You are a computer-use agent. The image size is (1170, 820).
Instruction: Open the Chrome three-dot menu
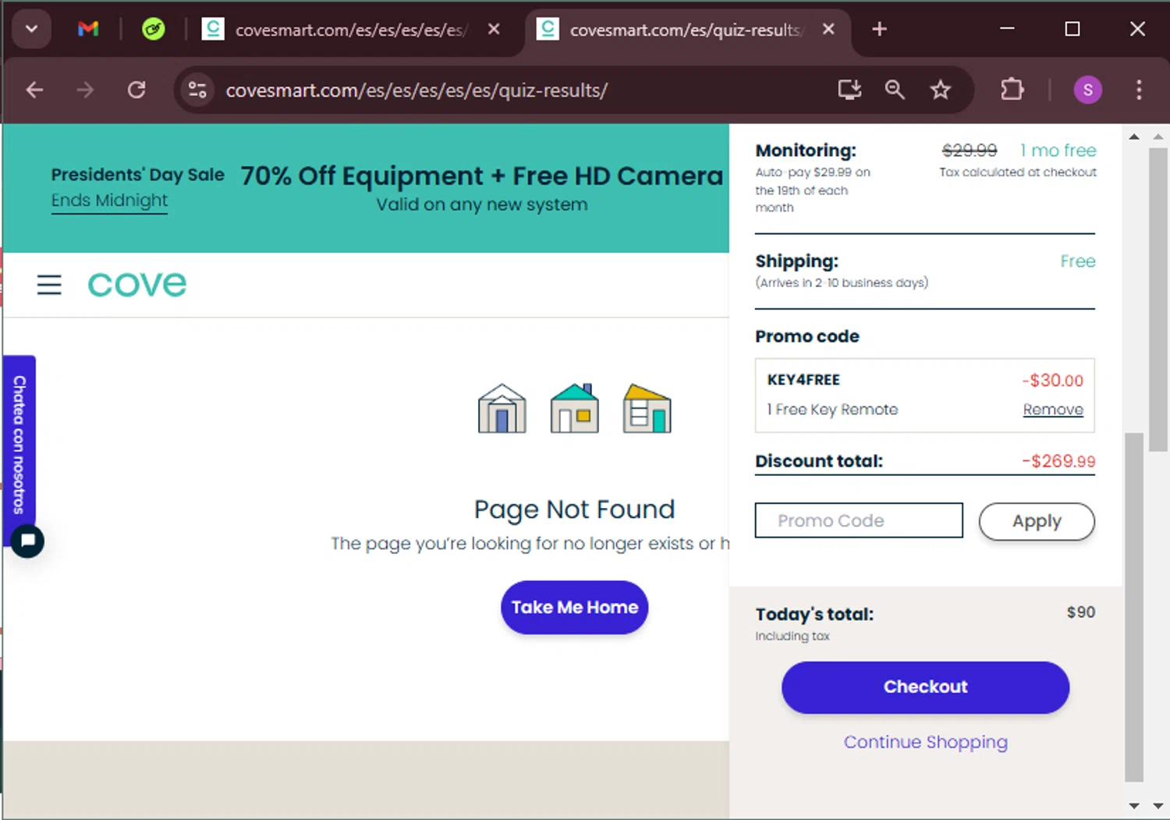click(x=1139, y=91)
